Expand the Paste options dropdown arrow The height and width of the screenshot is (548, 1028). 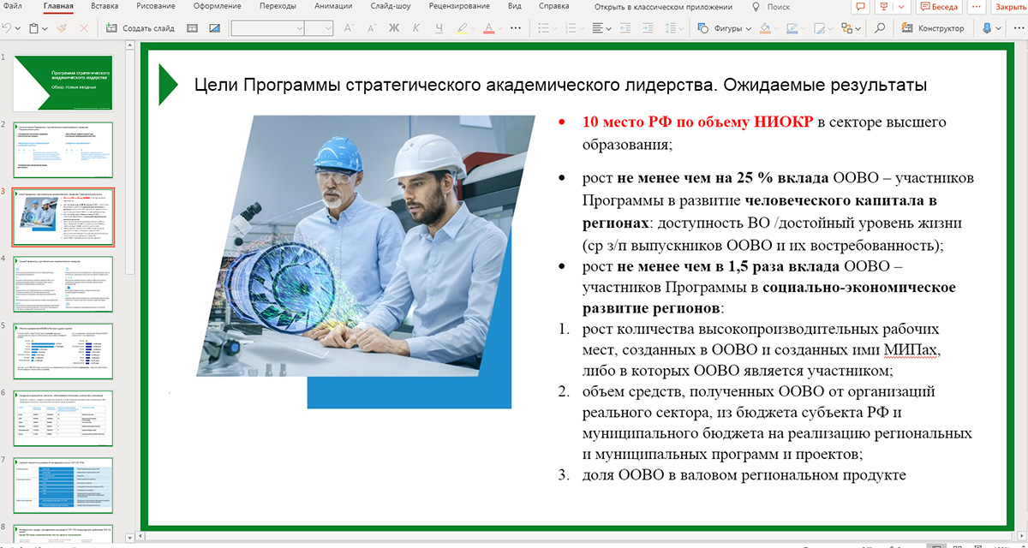click(x=45, y=28)
